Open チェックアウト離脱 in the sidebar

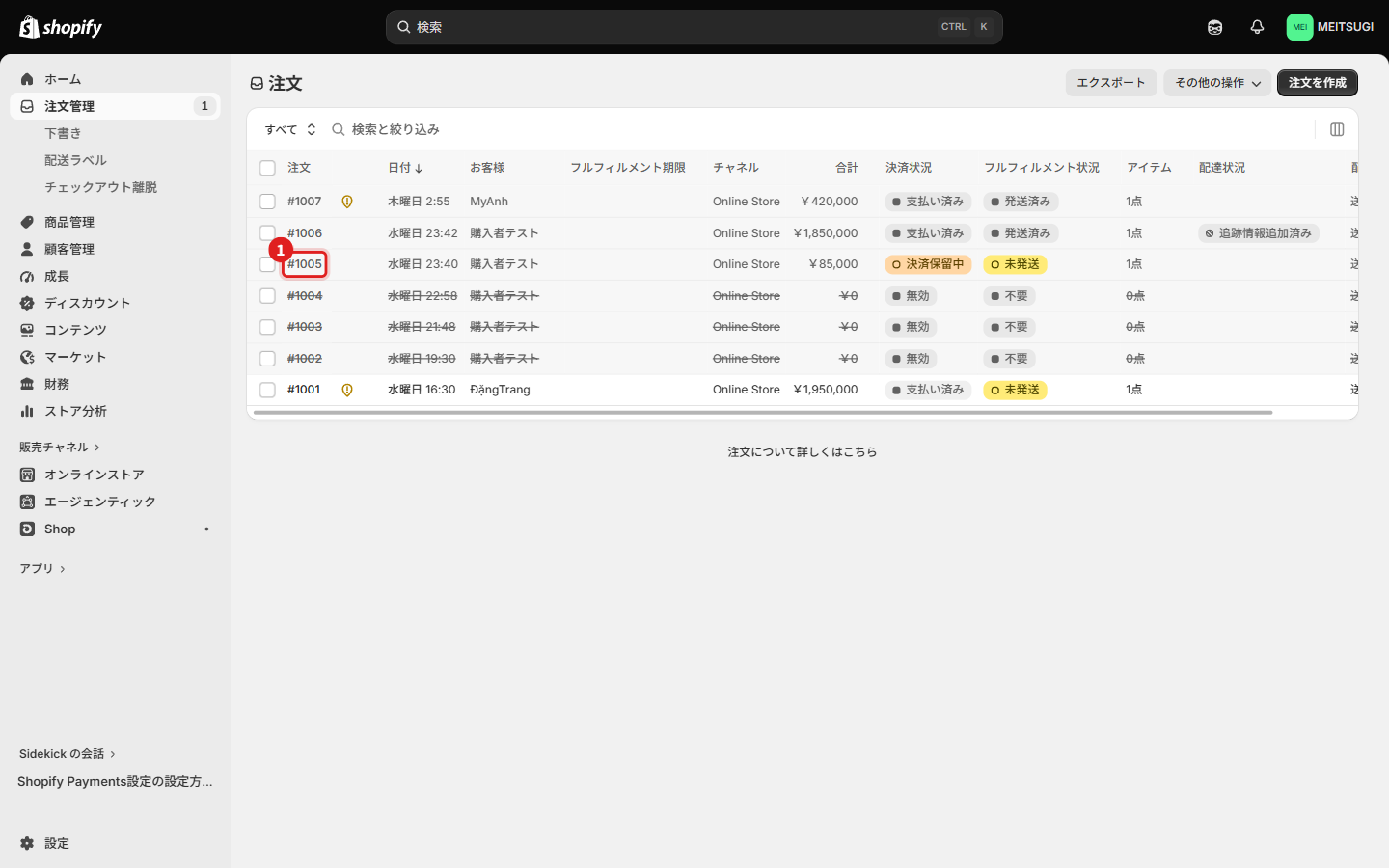point(100,187)
